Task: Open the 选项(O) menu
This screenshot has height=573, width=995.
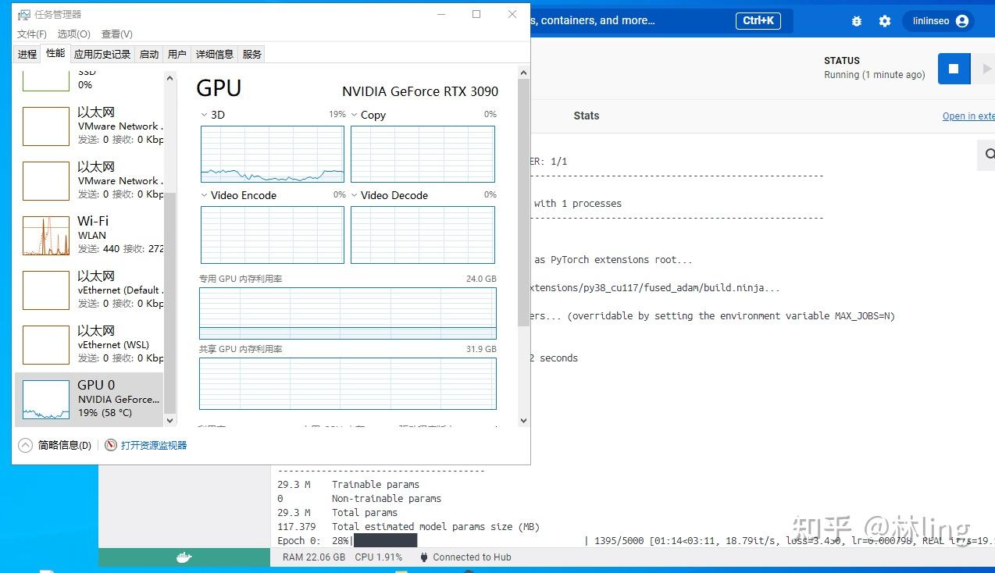Action: point(74,34)
